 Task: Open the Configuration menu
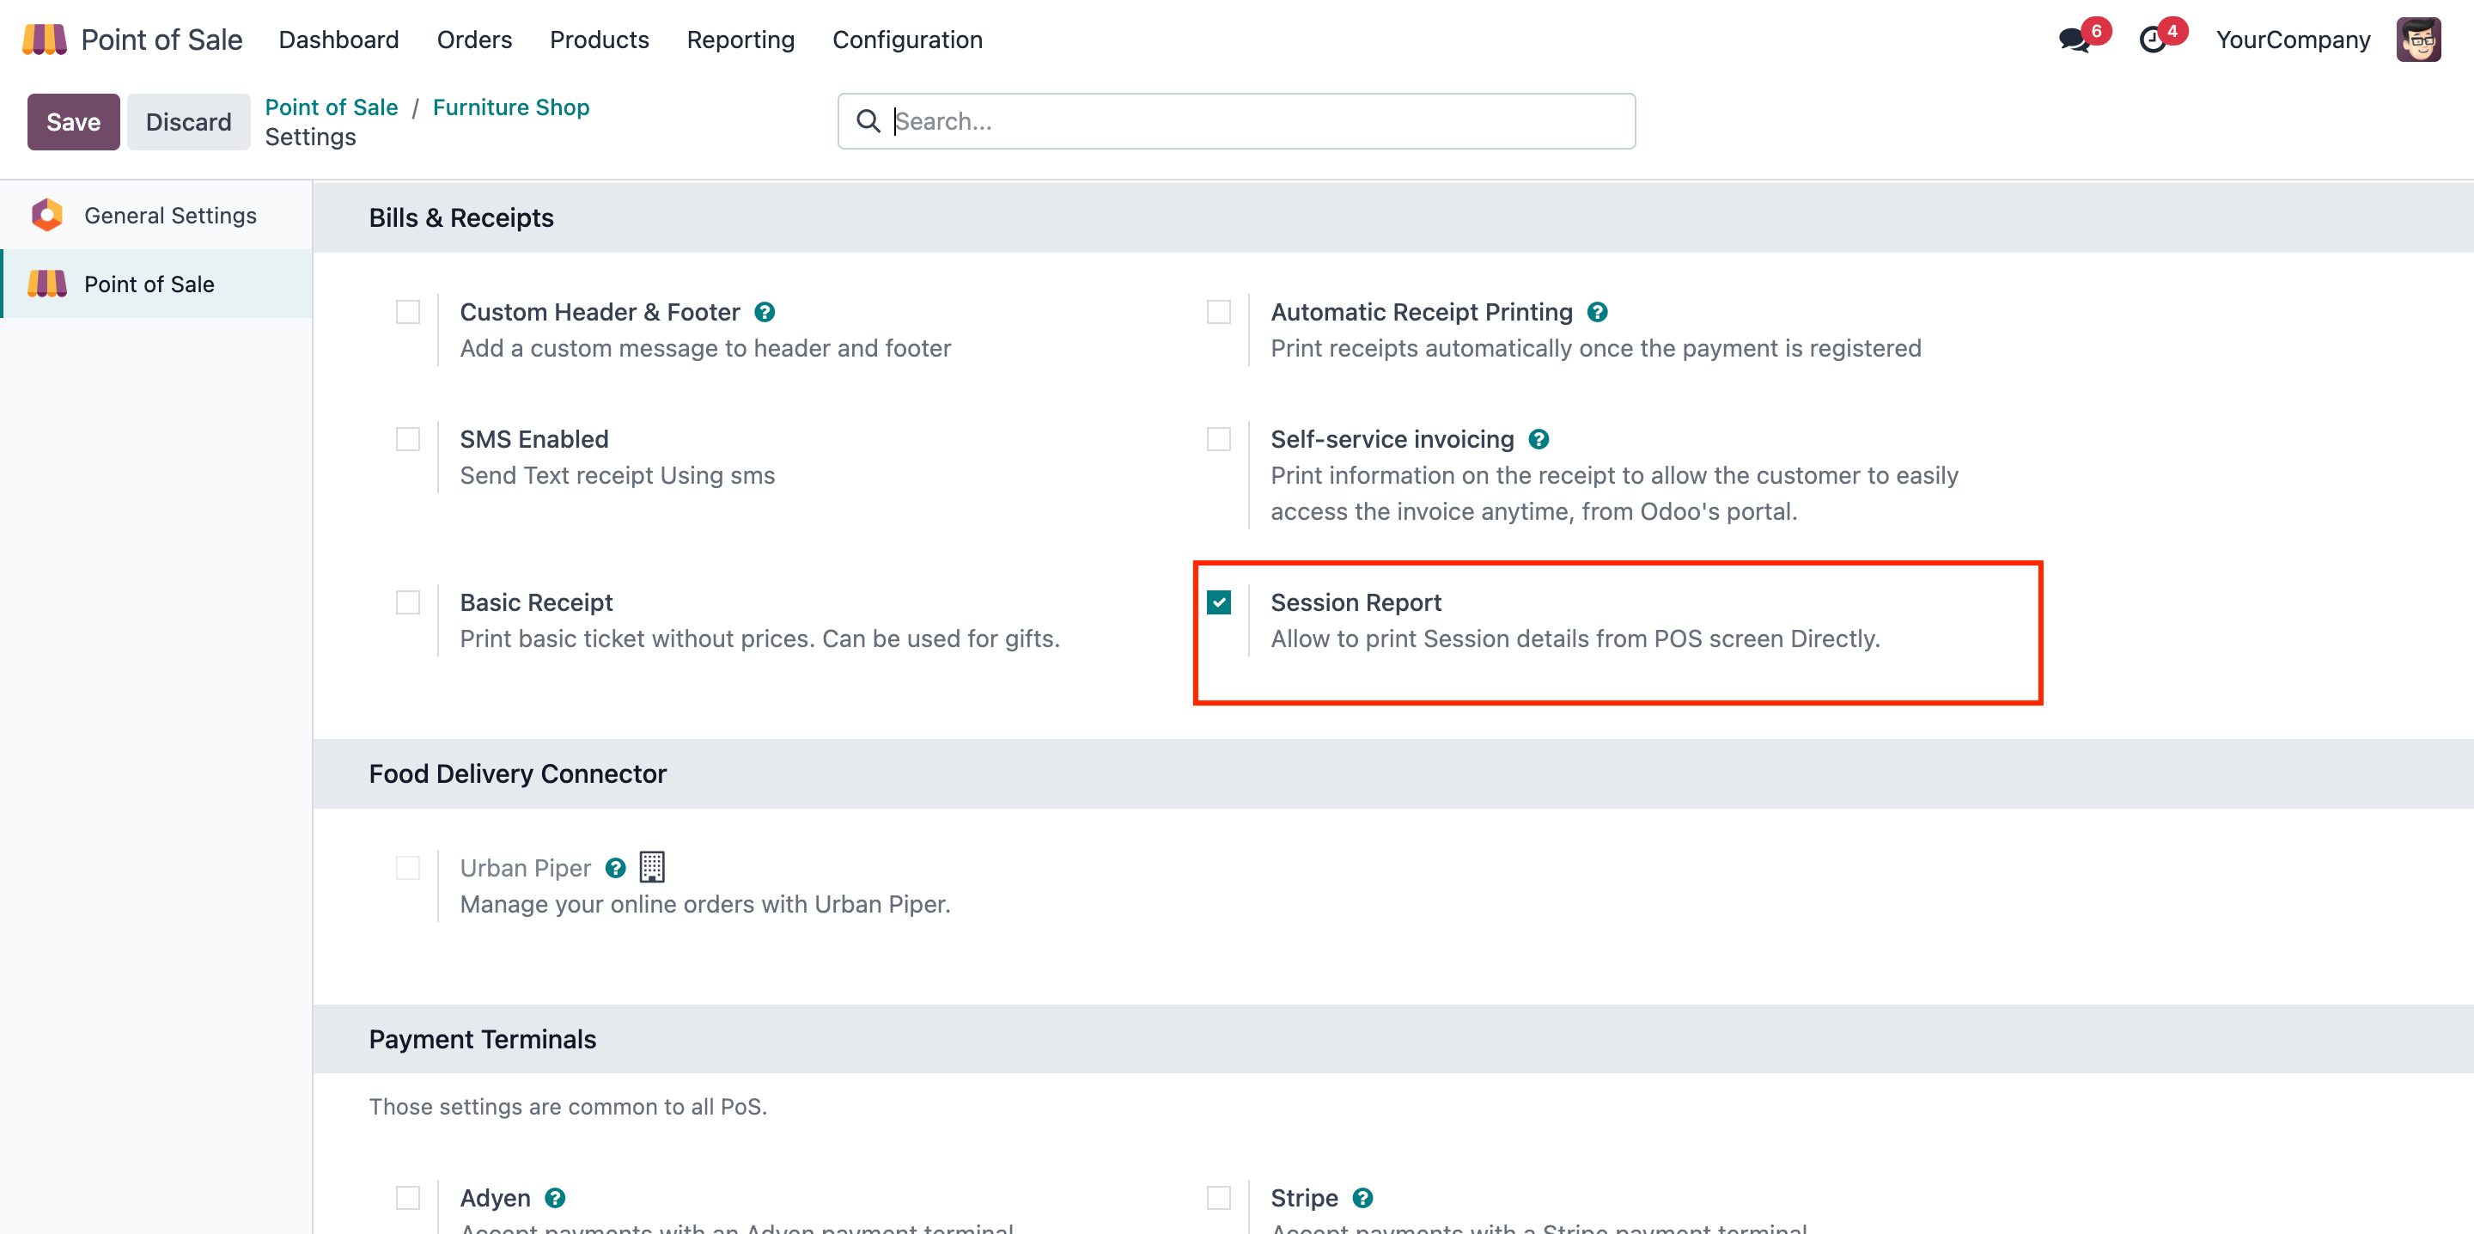click(906, 40)
